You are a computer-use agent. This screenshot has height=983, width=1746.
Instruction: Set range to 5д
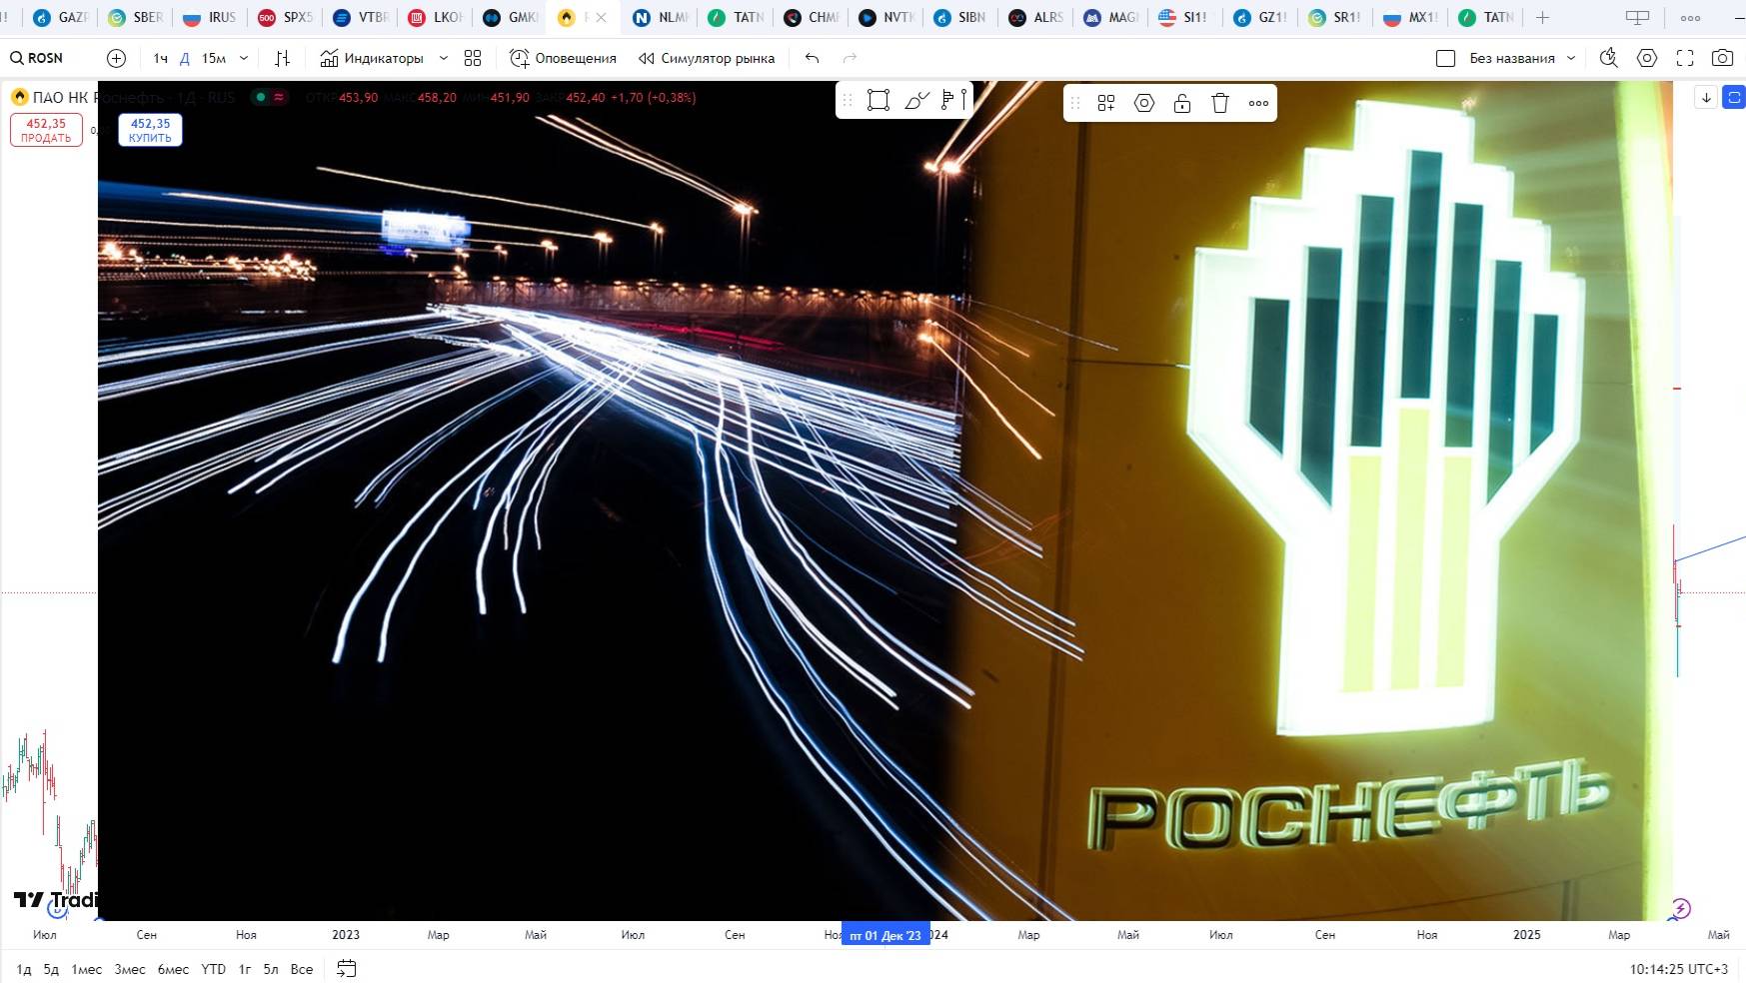tap(51, 969)
